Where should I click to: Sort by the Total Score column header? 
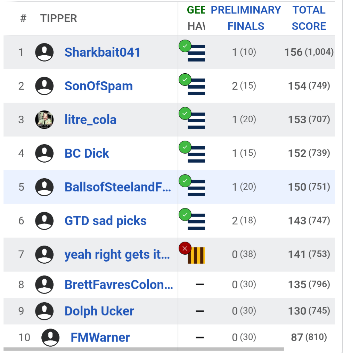pos(309,18)
